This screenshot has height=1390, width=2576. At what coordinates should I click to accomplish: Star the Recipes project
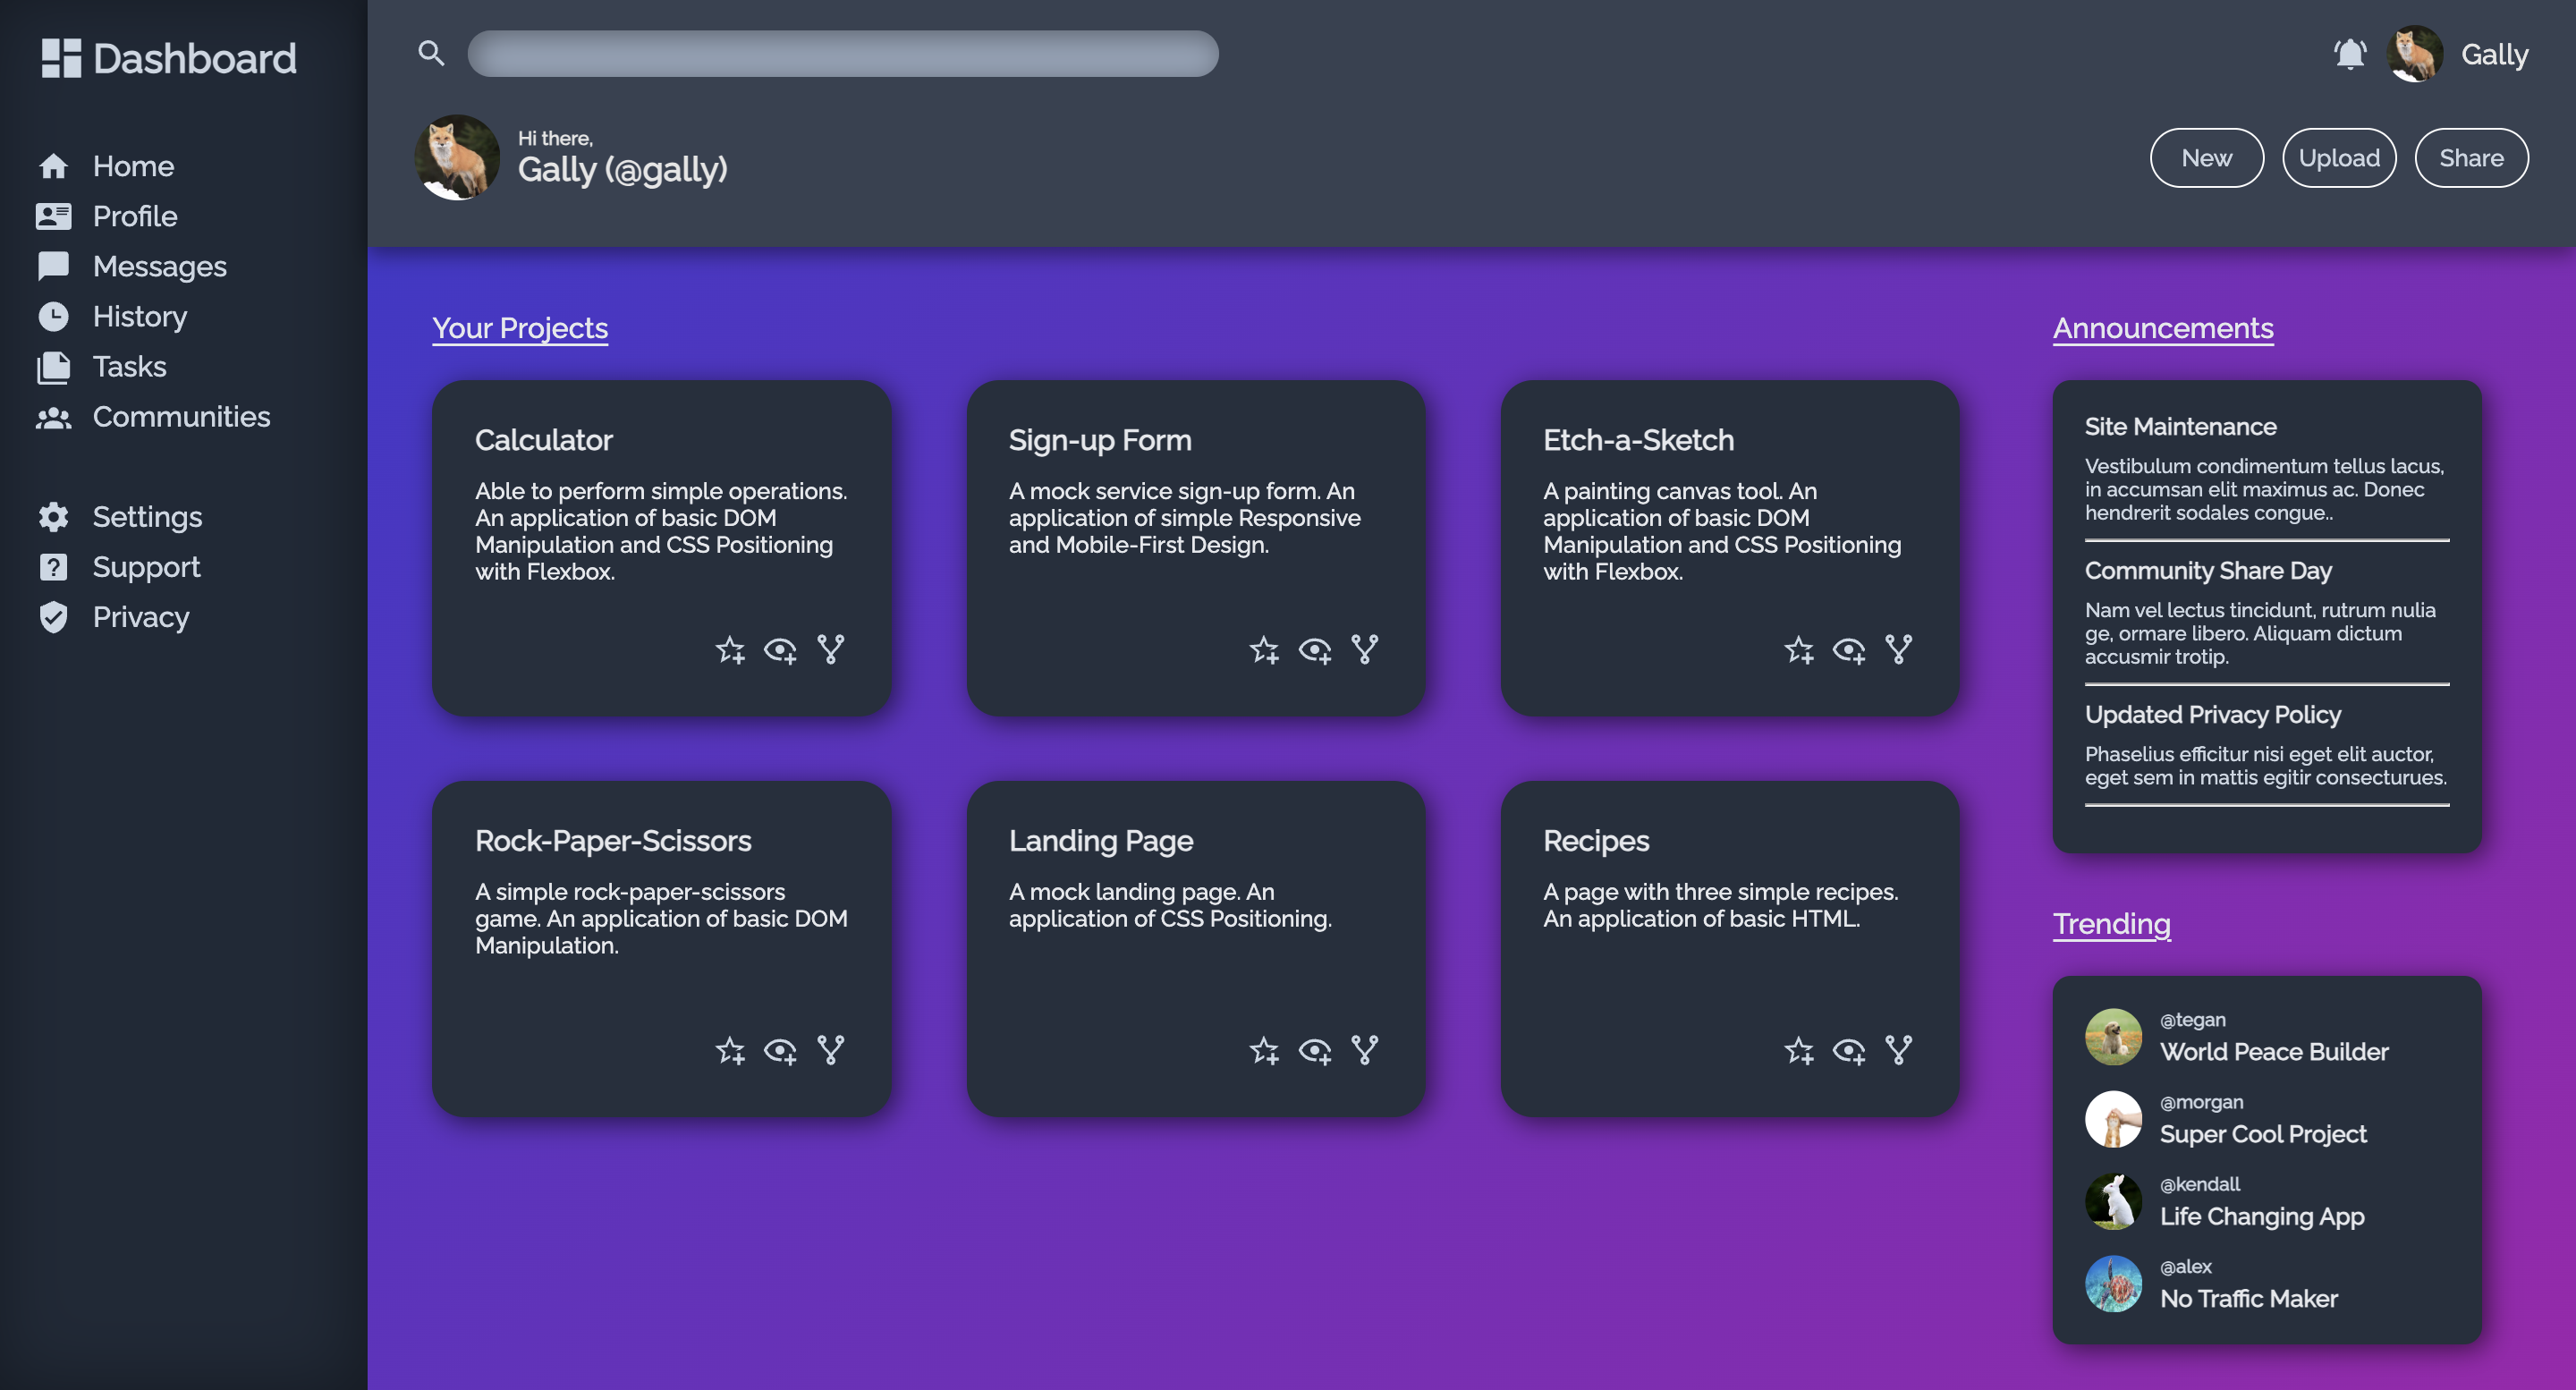pos(1798,1051)
